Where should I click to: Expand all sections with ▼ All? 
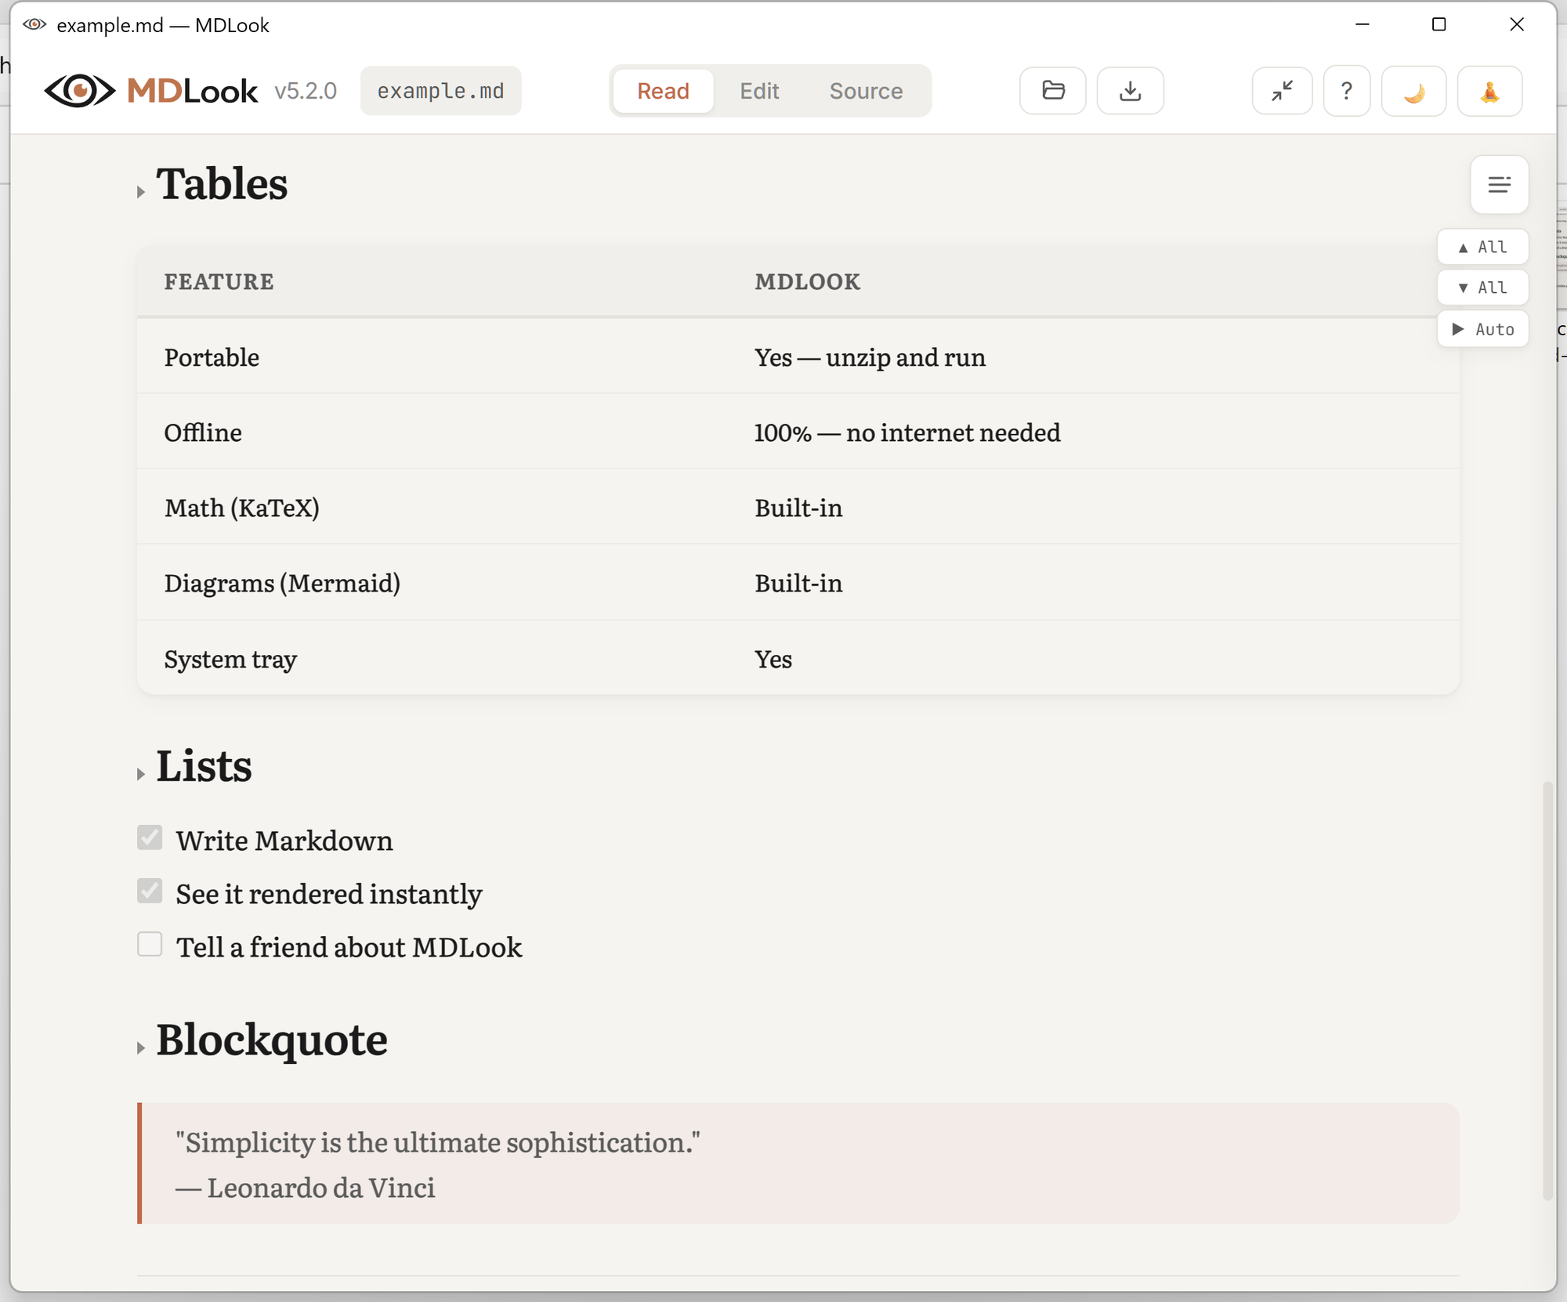coord(1482,288)
